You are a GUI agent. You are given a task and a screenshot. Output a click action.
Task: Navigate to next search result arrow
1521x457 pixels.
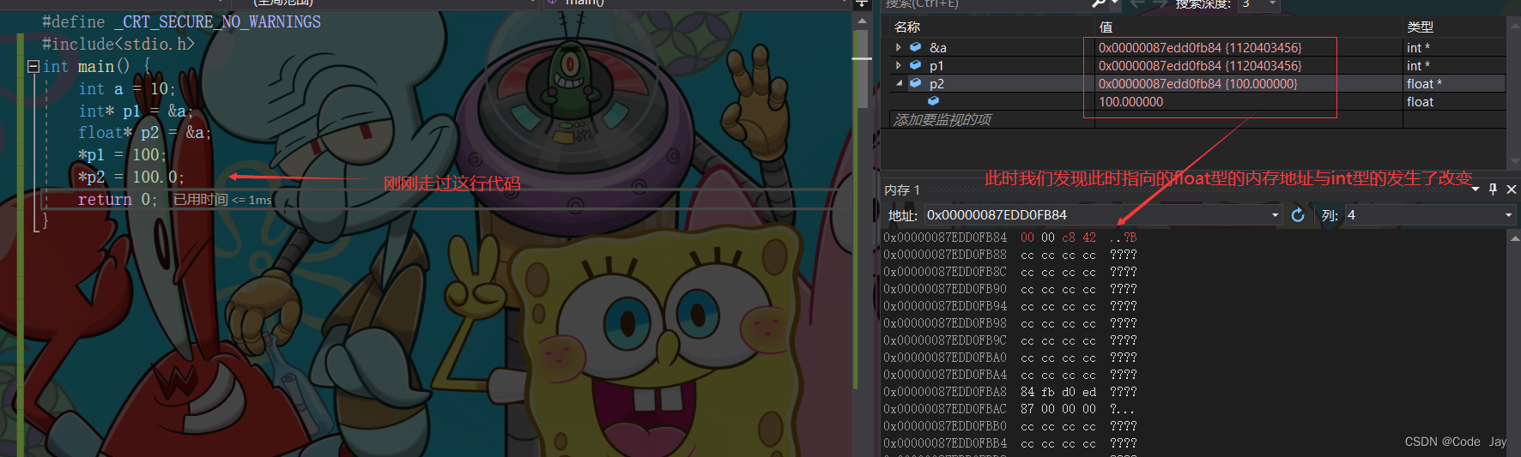click(x=1161, y=3)
